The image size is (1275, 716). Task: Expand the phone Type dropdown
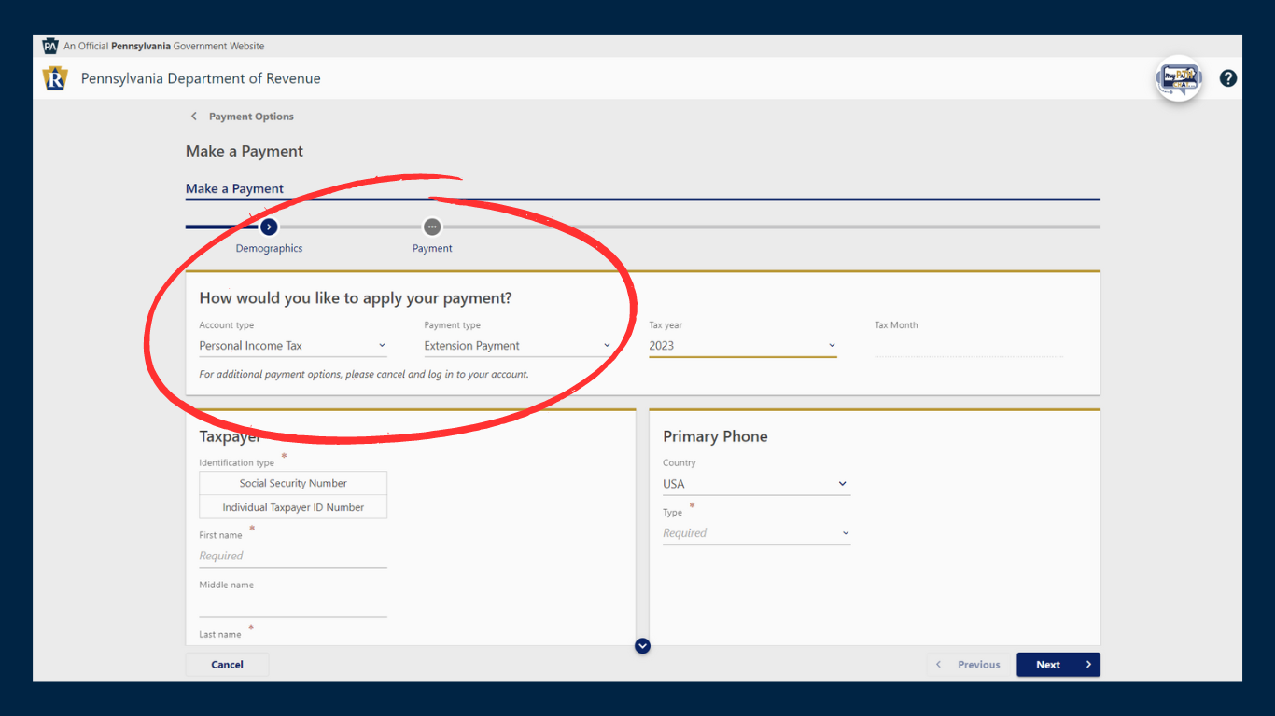tap(756, 533)
